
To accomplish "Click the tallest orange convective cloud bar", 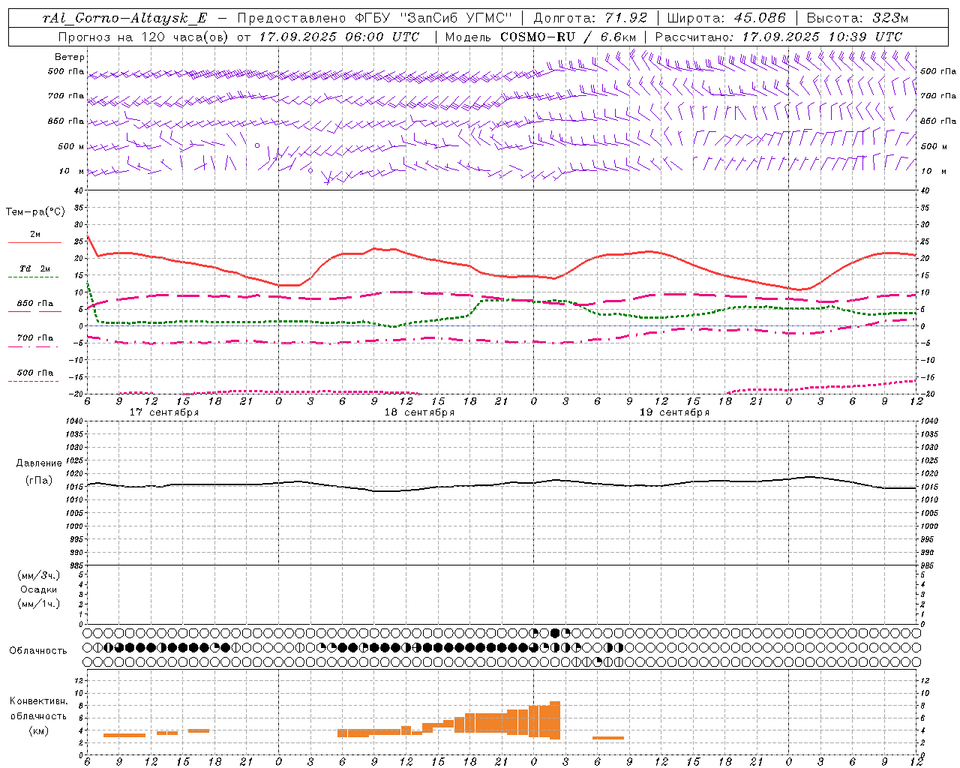I will coord(555,721).
